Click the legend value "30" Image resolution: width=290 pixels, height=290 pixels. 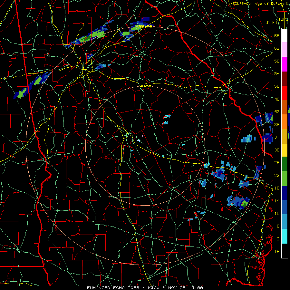click(277, 150)
